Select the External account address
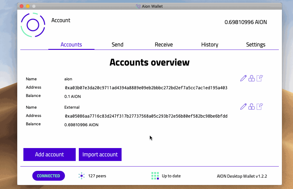This screenshot has width=293, height=189. [x=146, y=116]
